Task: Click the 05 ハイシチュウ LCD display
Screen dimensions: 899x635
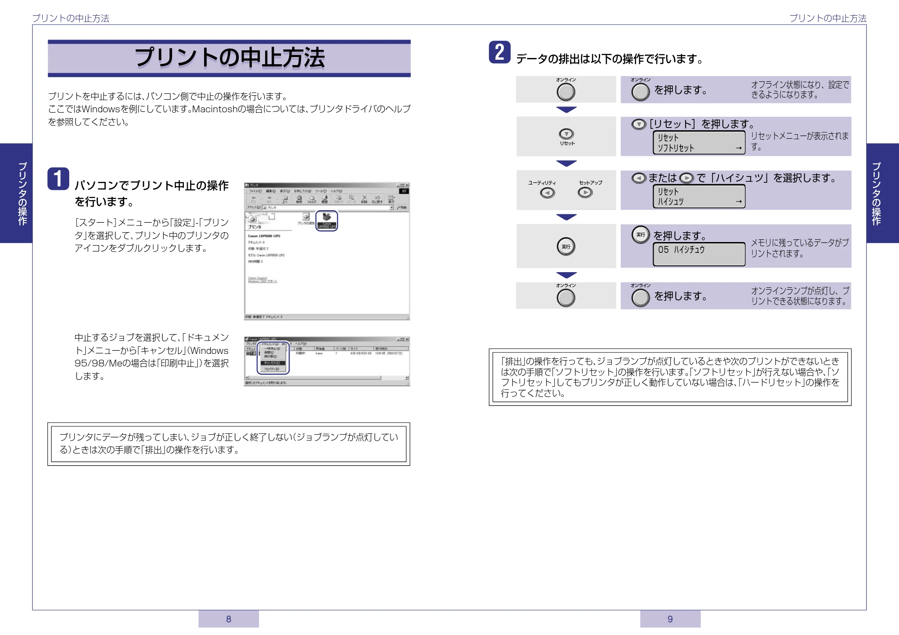Action: (x=699, y=254)
